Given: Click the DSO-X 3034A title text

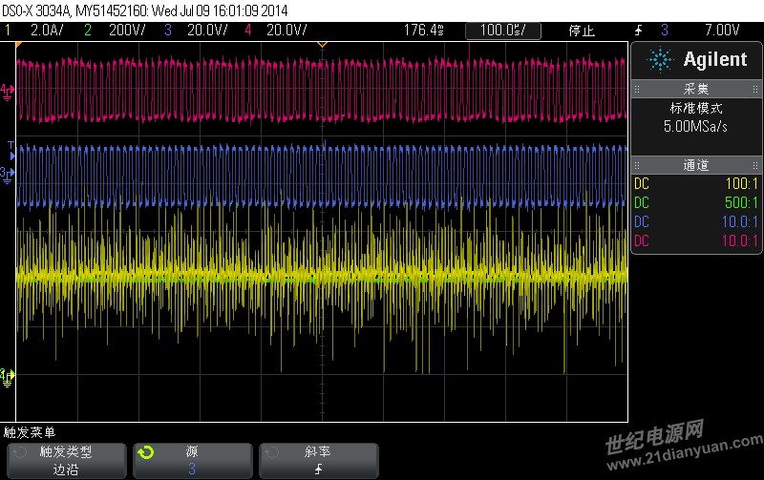Looking at the screenshot, I should click(x=37, y=10).
